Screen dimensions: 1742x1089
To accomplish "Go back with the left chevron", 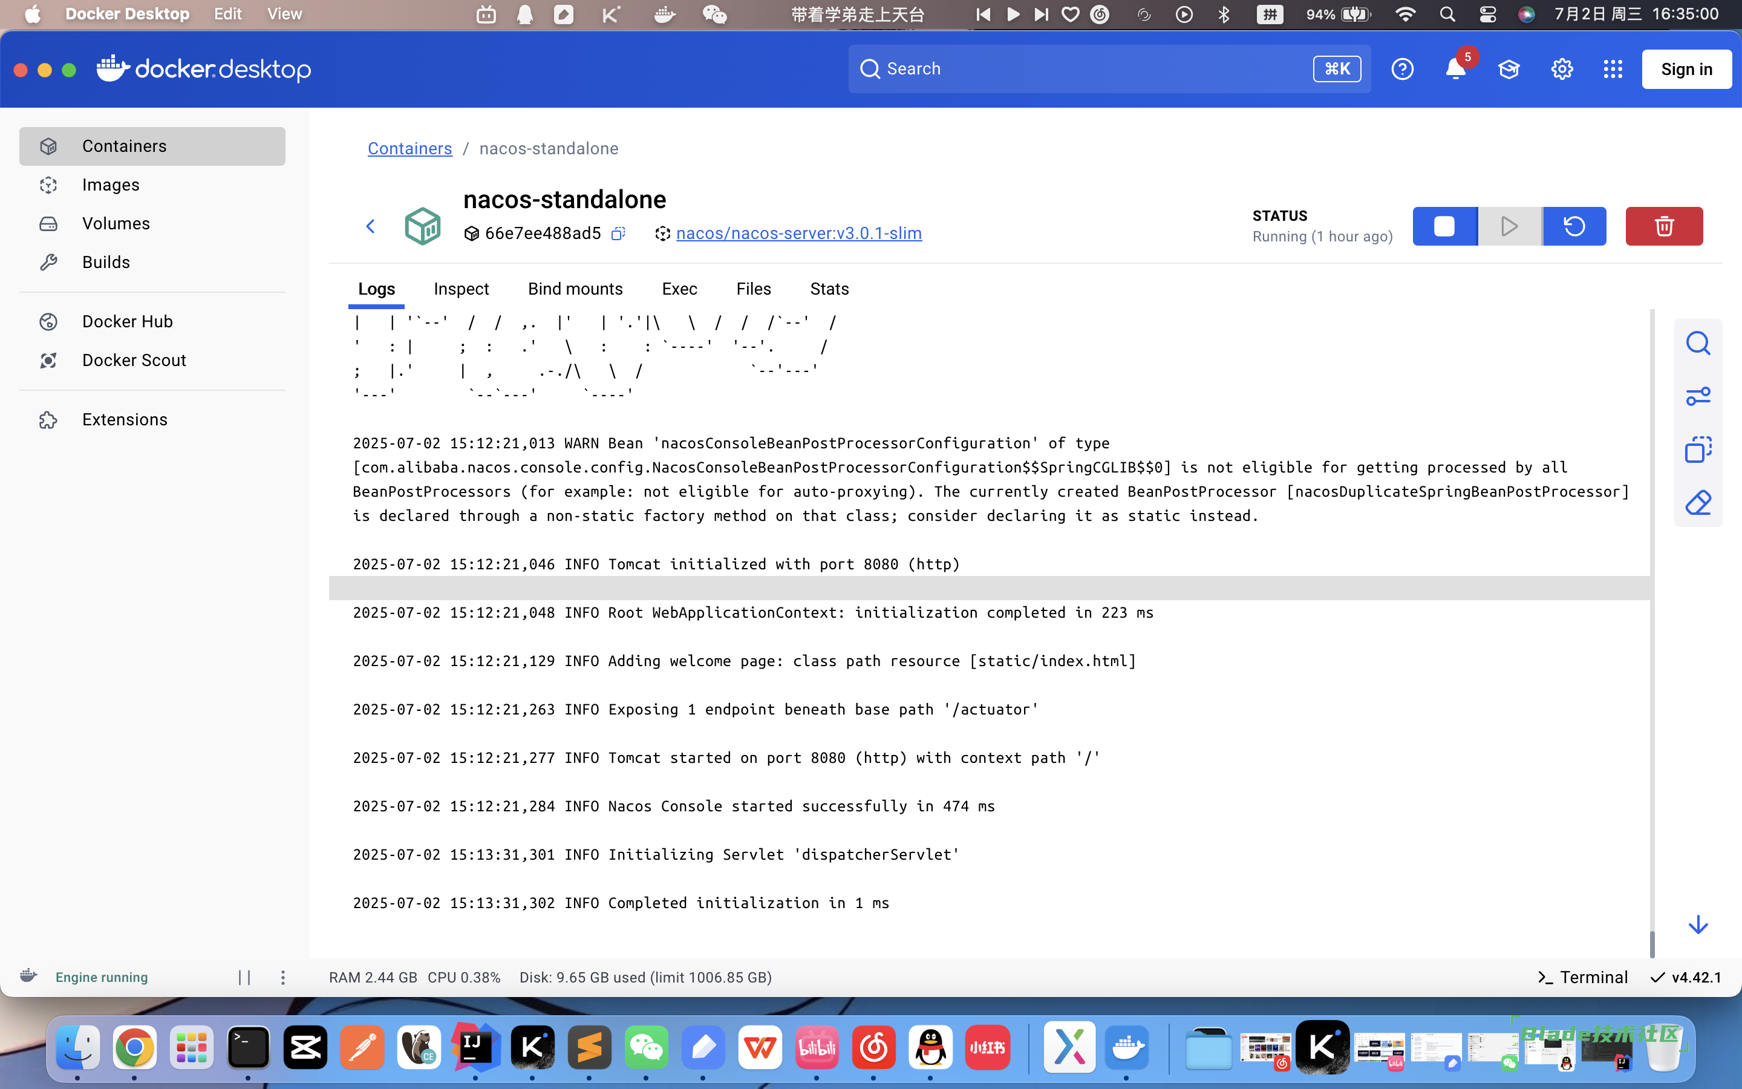I will [x=370, y=226].
